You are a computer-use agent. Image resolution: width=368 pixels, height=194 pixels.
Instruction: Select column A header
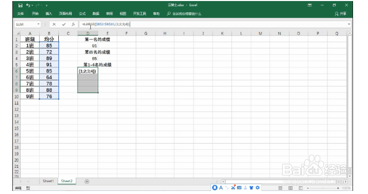tap(30, 33)
